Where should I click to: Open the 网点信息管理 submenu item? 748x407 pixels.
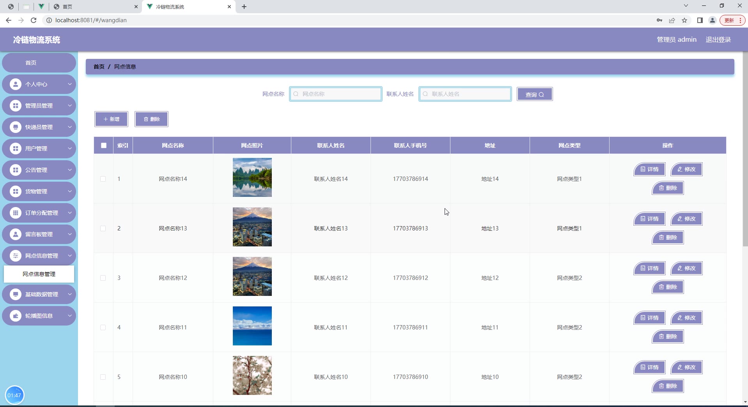(x=39, y=274)
